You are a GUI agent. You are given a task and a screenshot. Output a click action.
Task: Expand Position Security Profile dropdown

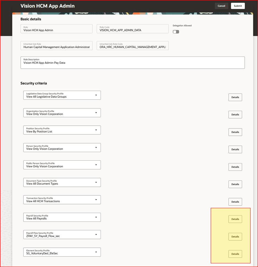[x=62, y=130]
